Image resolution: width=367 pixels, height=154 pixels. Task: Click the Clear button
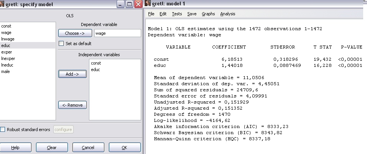52,148
